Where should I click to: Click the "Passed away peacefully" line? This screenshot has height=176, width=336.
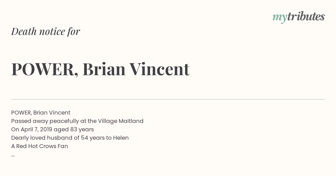(x=77, y=121)
